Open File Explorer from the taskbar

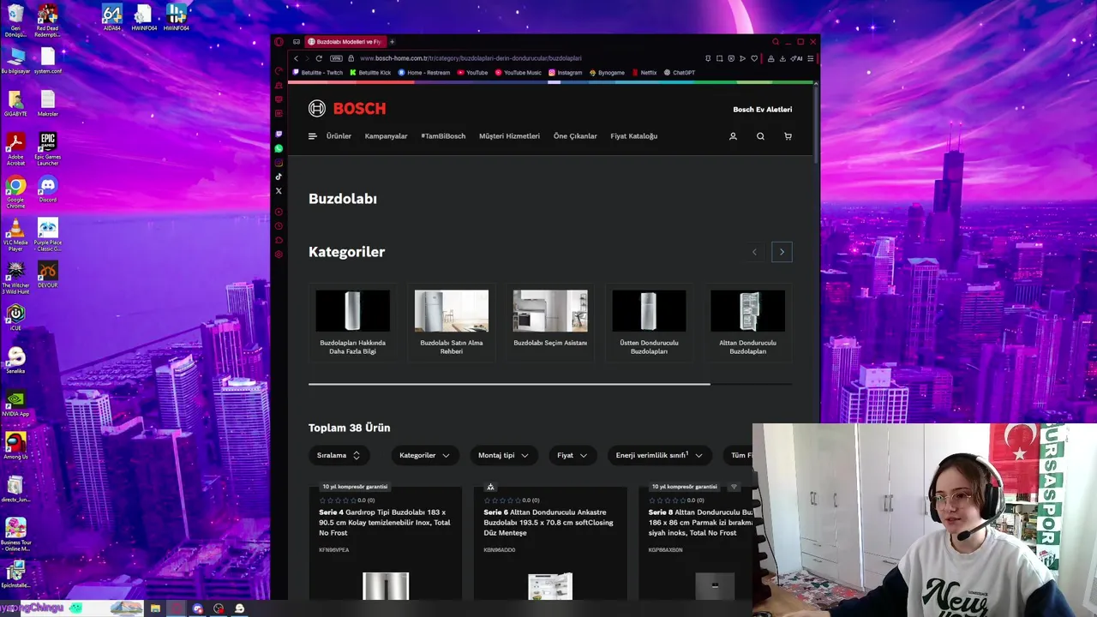(x=155, y=608)
